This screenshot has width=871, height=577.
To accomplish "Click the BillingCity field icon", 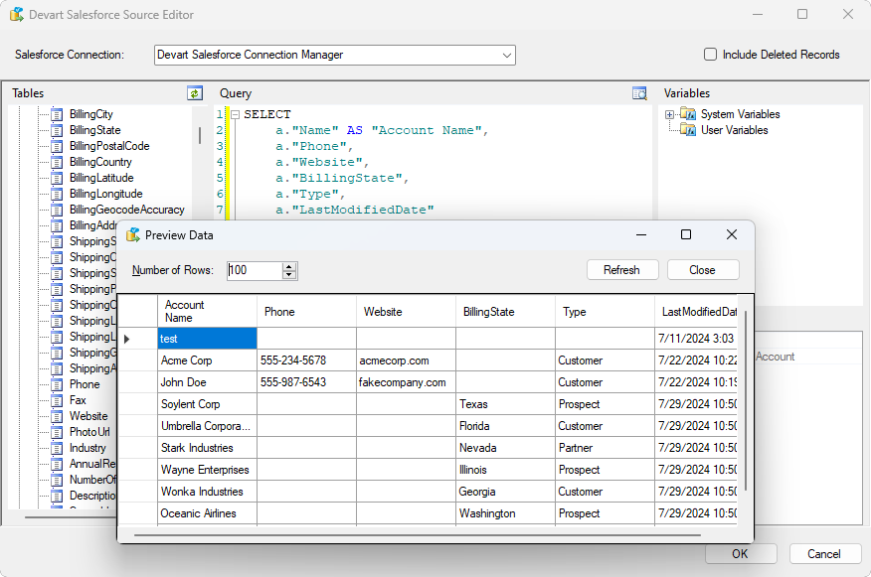I will (x=57, y=114).
